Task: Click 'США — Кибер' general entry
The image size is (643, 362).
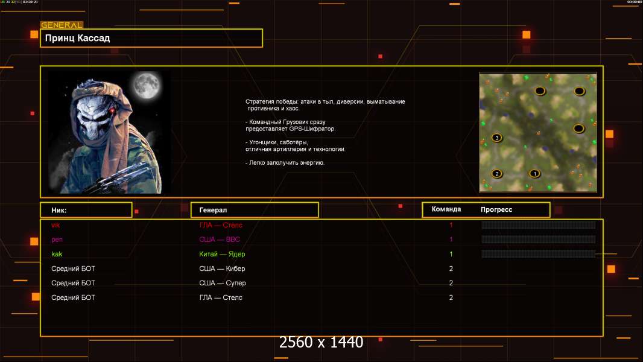Action: tap(222, 268)
